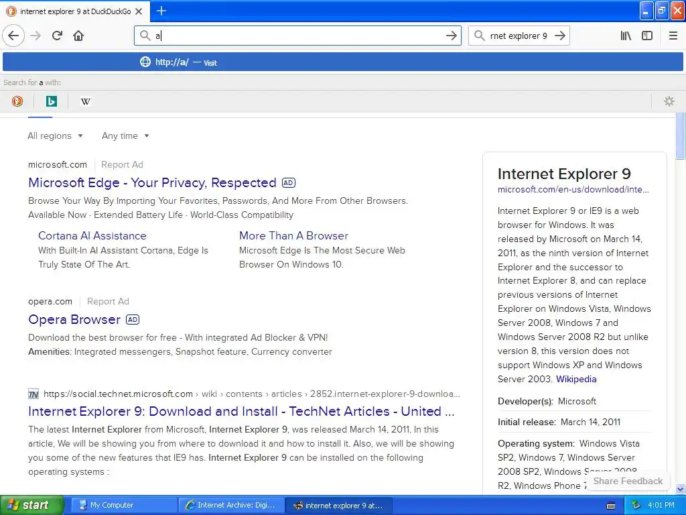Viewport: 686px width, 515px height.
Task: Open the microsoft.com/en-us/download link in info panel
Action: point(573,190)
